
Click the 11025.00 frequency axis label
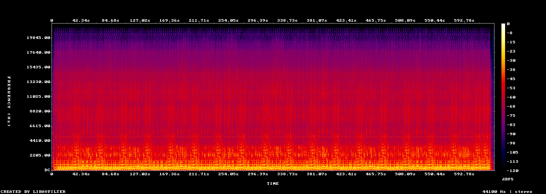[38, 97]
